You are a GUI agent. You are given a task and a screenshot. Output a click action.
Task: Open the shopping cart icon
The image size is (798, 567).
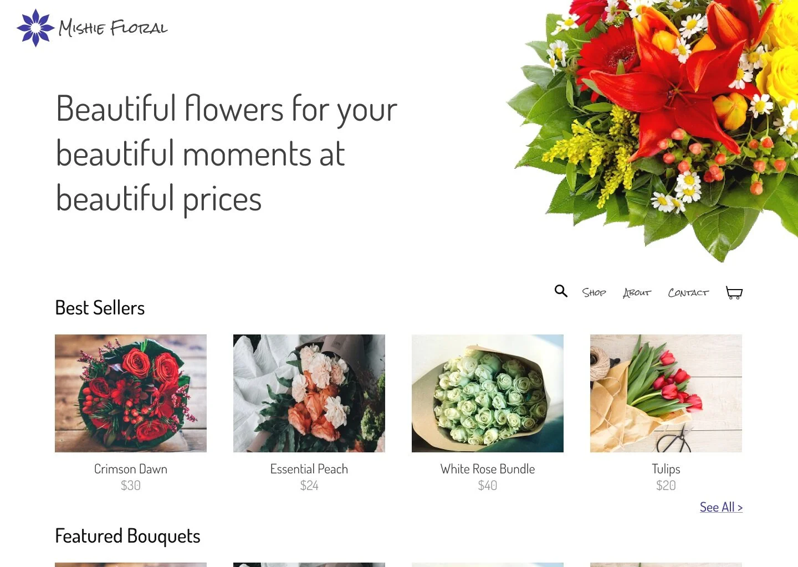coord(734,292)
